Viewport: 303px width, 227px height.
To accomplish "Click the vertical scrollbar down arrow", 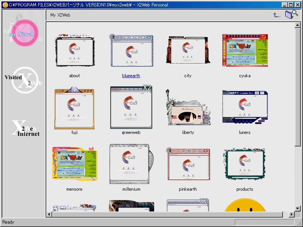I will (x=298, y=208).
